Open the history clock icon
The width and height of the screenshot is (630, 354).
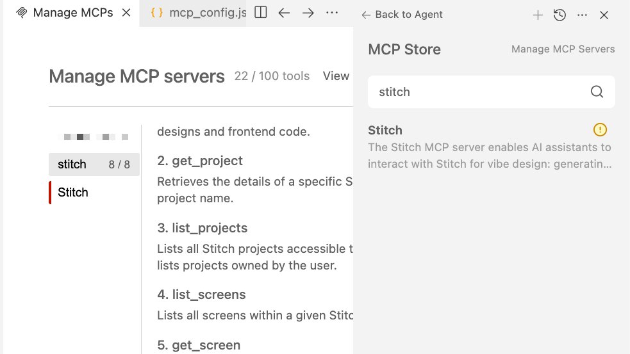pyautogui.click(x=560, y=15)
